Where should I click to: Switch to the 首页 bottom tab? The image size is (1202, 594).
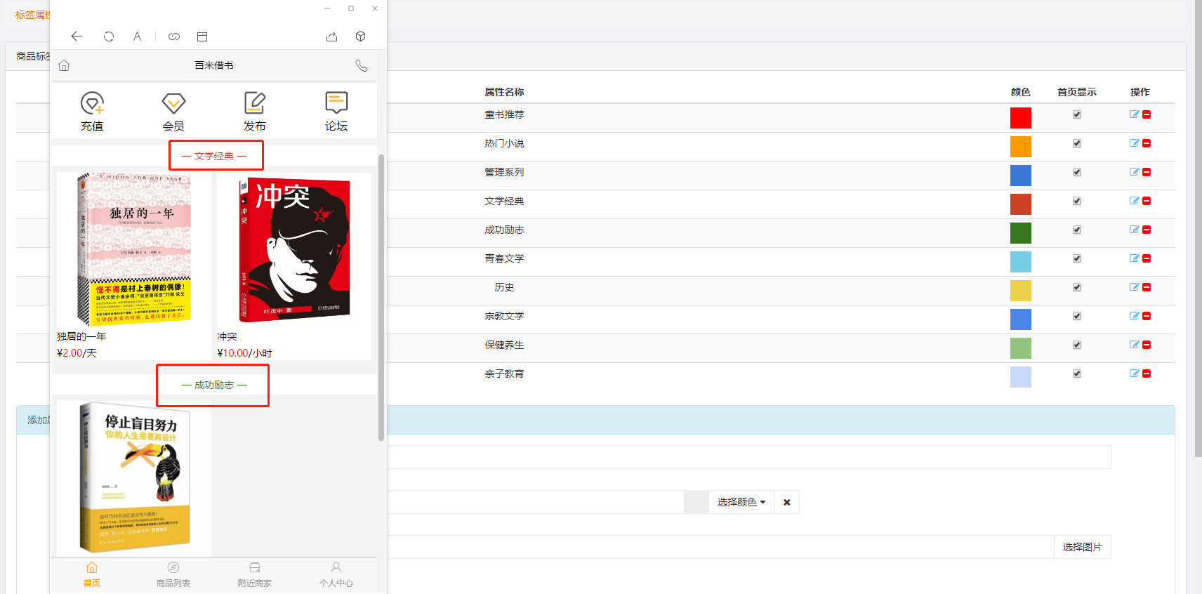click(92, 574)
